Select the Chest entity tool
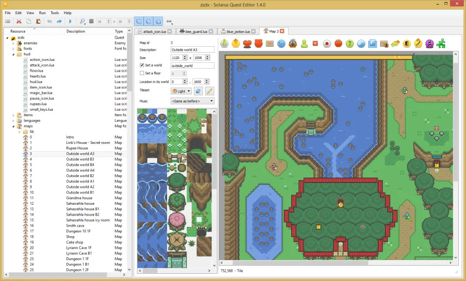 click(x=270, y=44)
